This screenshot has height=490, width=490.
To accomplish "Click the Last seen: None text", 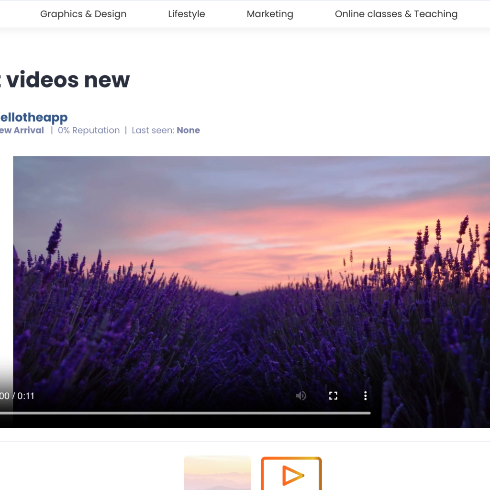I will (x=166, y=130).
